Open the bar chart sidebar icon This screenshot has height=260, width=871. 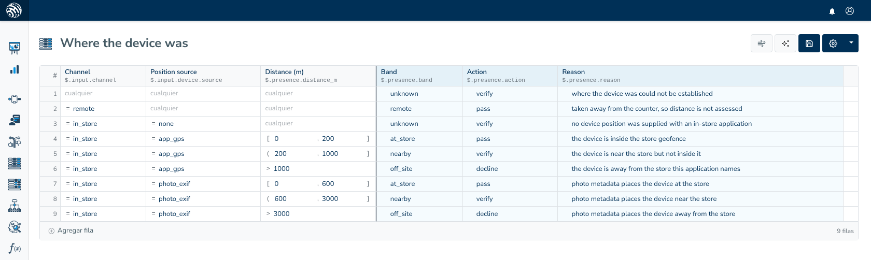(15, 69)
